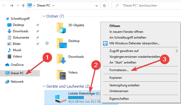The height and width of the screenshot is (105, 181).
Task: Click 'Dieser PC' breadcrumb in address bar
Action: pyautogui.click(x=44, y=6)
